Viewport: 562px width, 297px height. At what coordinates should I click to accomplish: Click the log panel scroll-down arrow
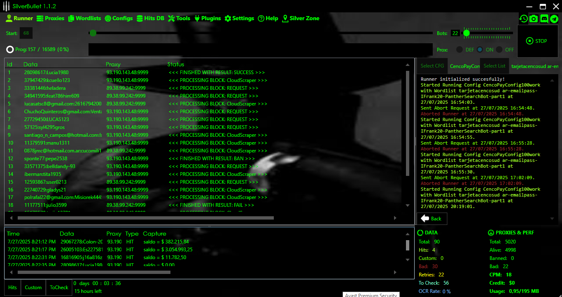tap(552, 219)
